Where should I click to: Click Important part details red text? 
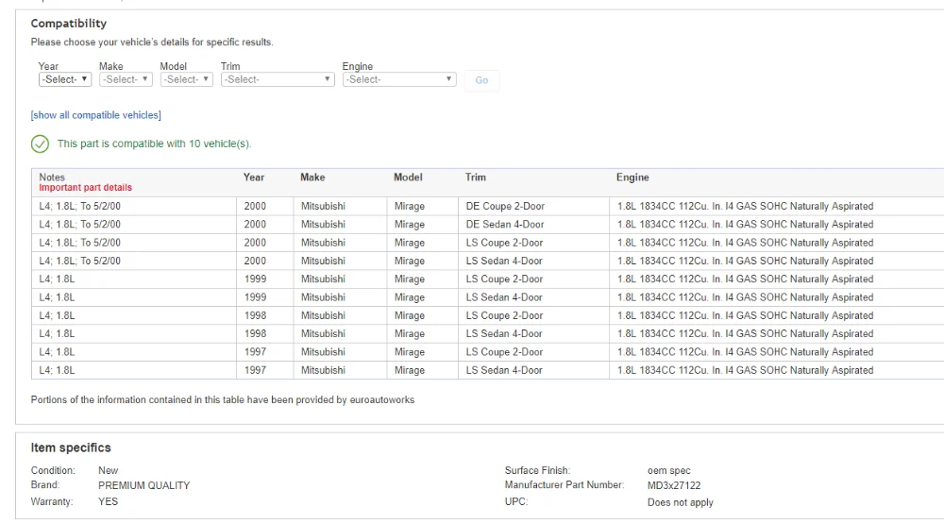(86, 187)
